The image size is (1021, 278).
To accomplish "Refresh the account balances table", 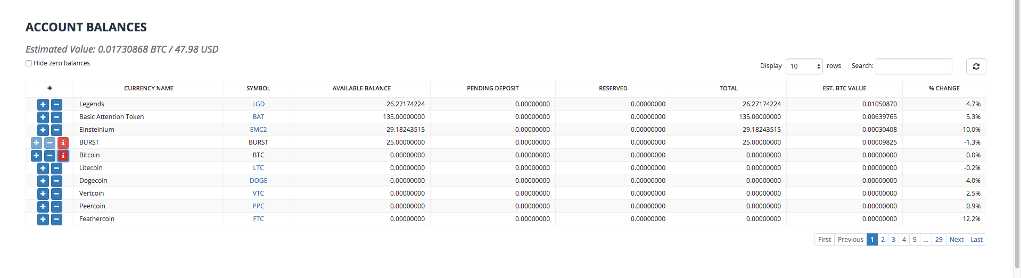I will coord(976,66).
